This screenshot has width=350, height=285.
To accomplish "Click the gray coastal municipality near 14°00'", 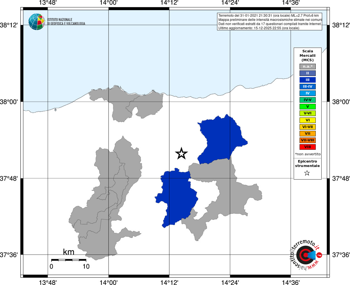I will 125,104.
